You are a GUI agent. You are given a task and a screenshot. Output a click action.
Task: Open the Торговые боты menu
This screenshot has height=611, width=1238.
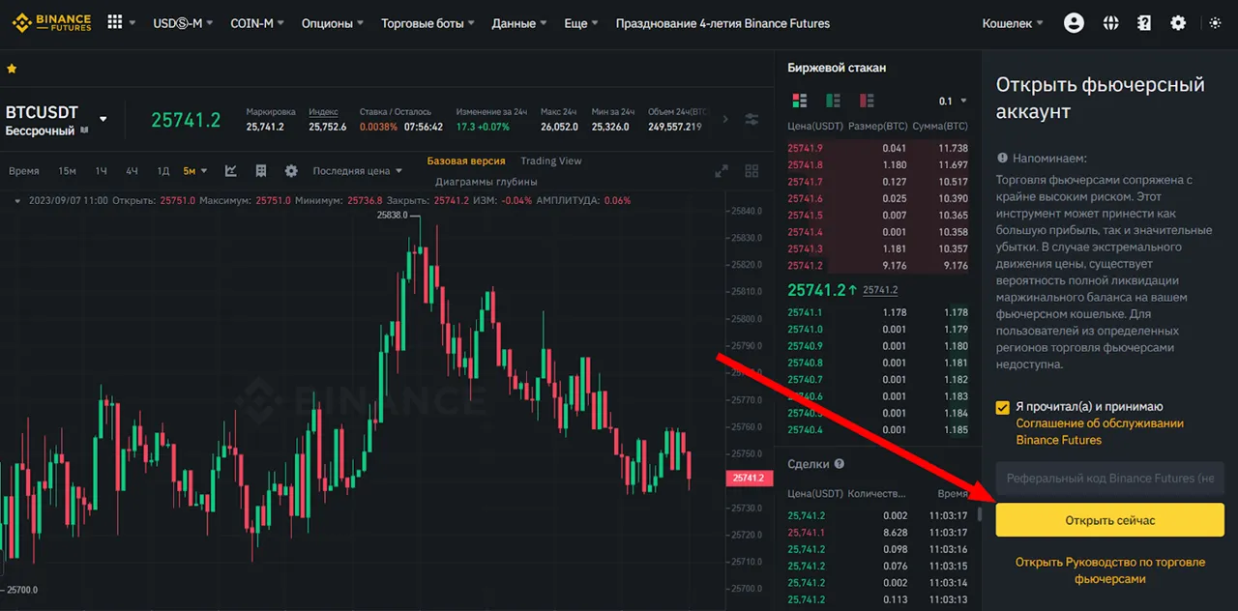point(427,23)
